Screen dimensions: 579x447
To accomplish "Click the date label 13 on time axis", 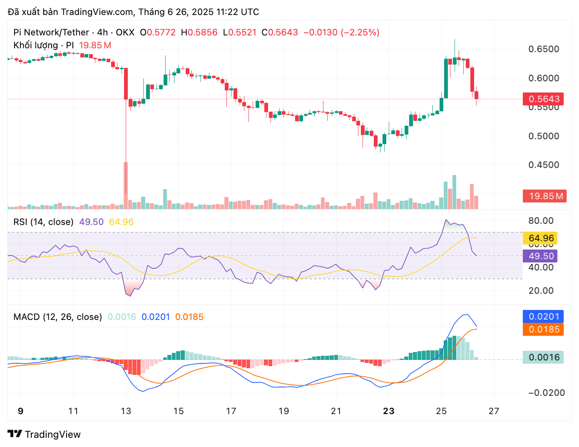I will (126, 411).
